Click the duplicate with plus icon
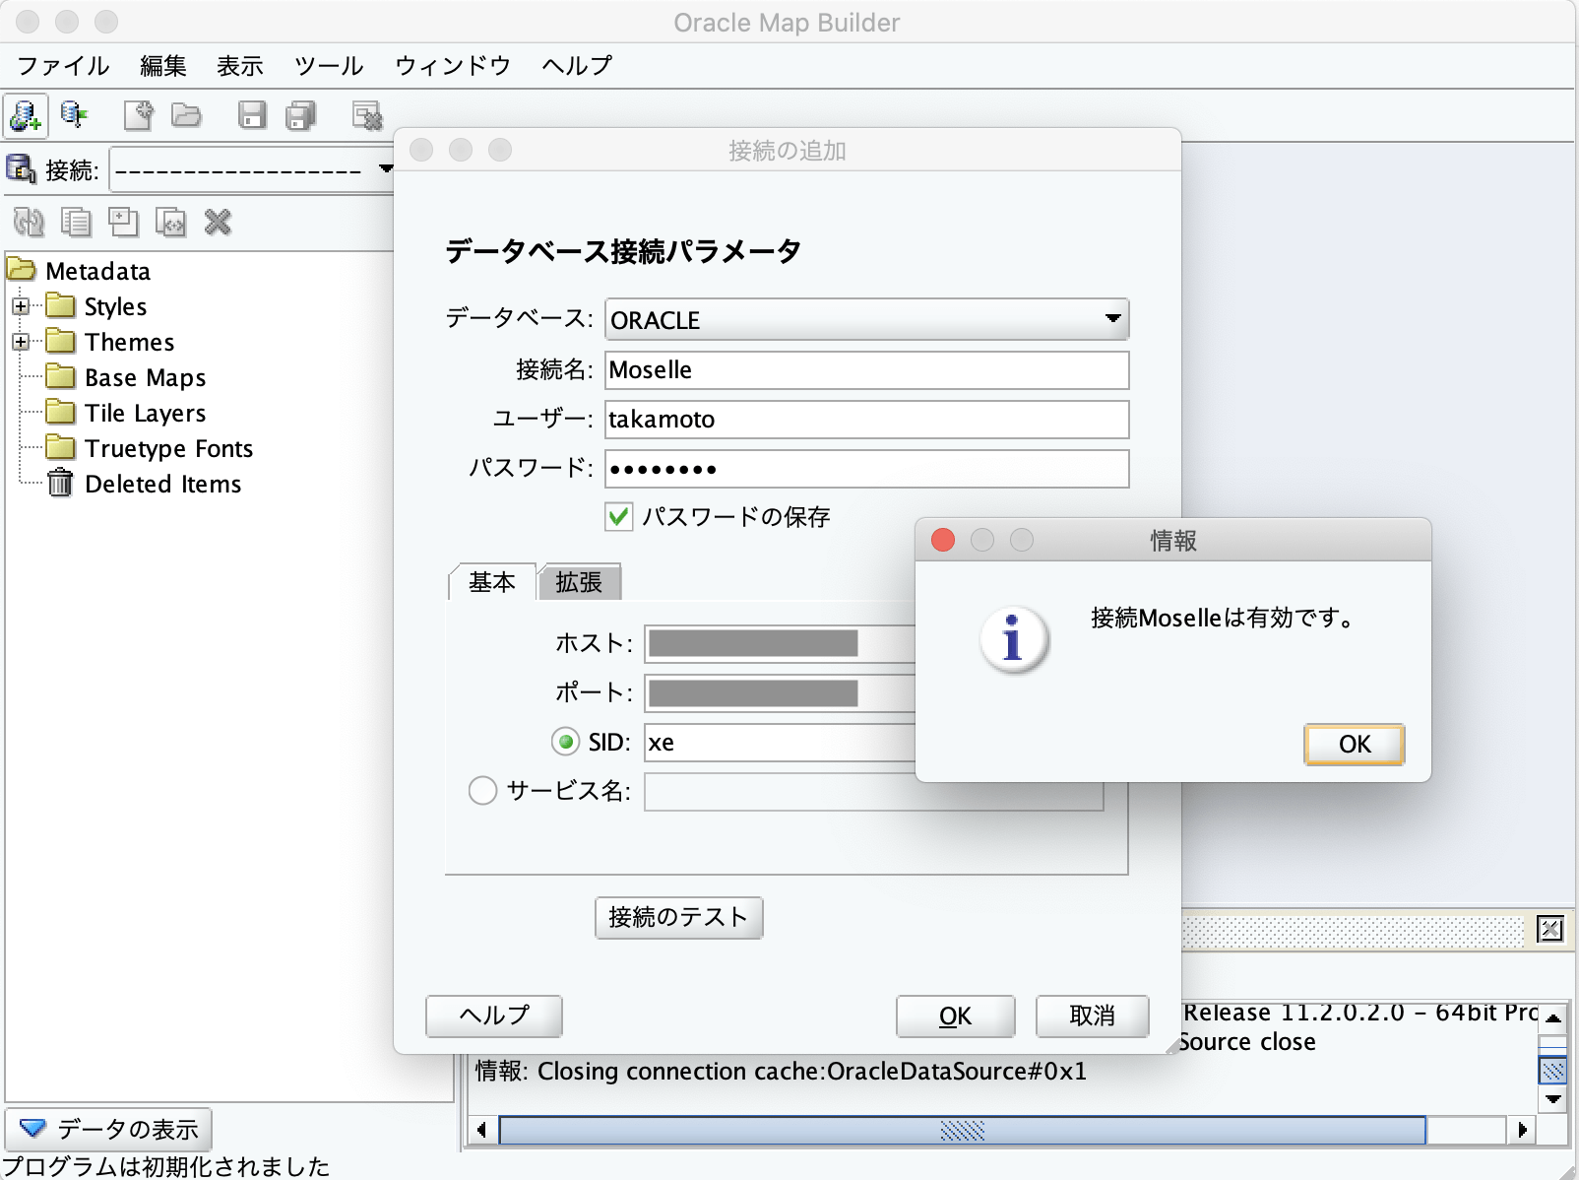Image resolution: width=1579 pixels, height=1180 pixels. [123, 223]
